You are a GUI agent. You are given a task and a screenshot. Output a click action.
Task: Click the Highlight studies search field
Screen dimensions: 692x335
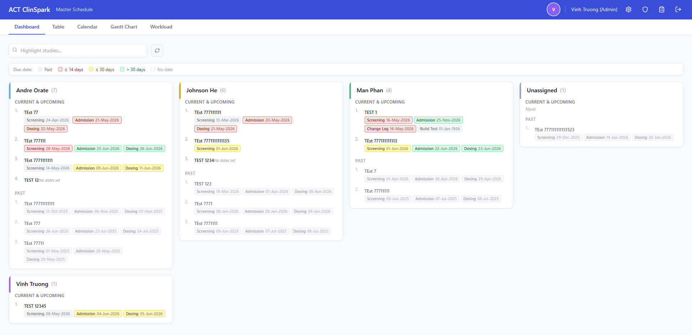point(78,50)
